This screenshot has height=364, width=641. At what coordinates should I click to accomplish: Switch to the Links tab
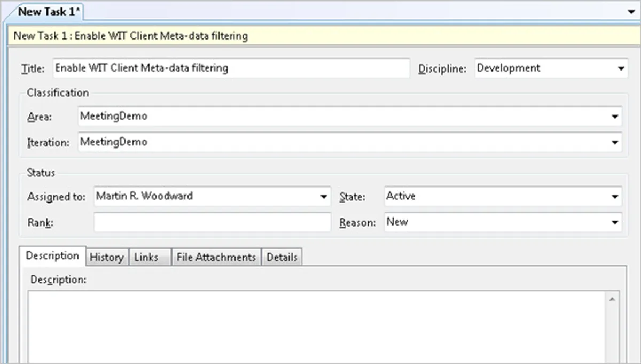(x=150, y=257)
